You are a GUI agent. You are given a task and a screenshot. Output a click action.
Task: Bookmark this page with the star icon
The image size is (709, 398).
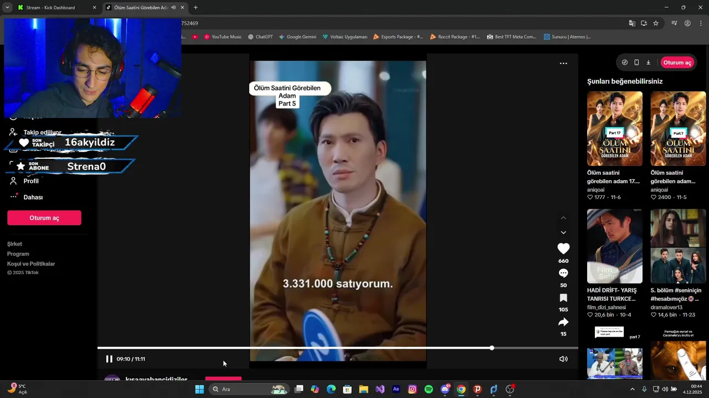[x=656, y=23]
